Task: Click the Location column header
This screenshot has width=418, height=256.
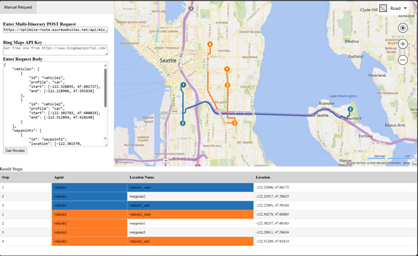Action: point(263,177)
